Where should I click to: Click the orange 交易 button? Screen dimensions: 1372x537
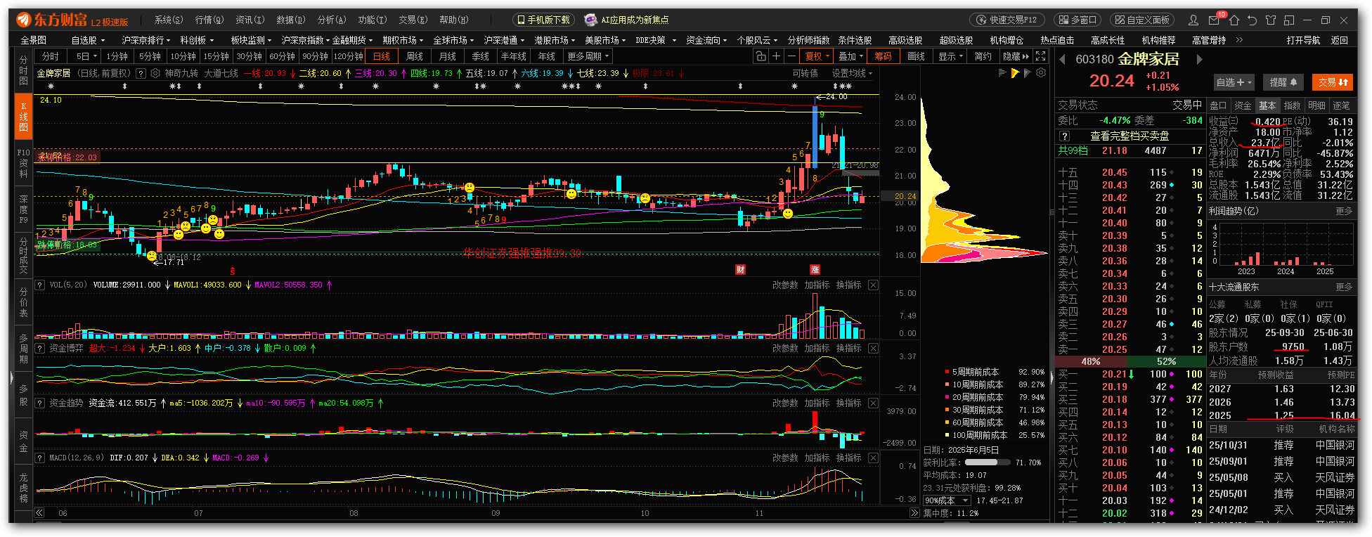point(1333,82)
